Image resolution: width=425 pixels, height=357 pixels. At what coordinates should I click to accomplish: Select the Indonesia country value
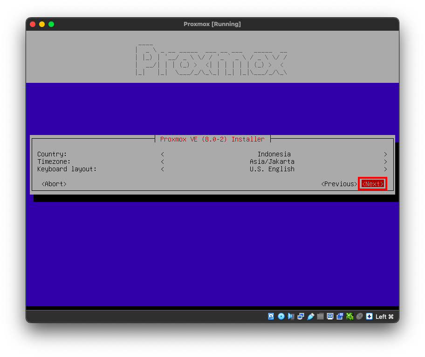pyautogui.click(x=274, y=154)
